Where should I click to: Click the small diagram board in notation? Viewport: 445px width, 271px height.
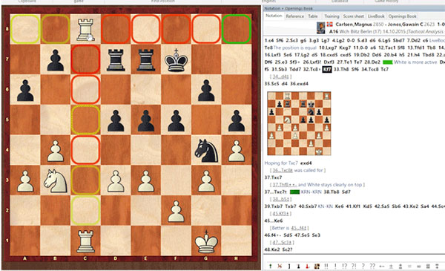pos(299,123)
